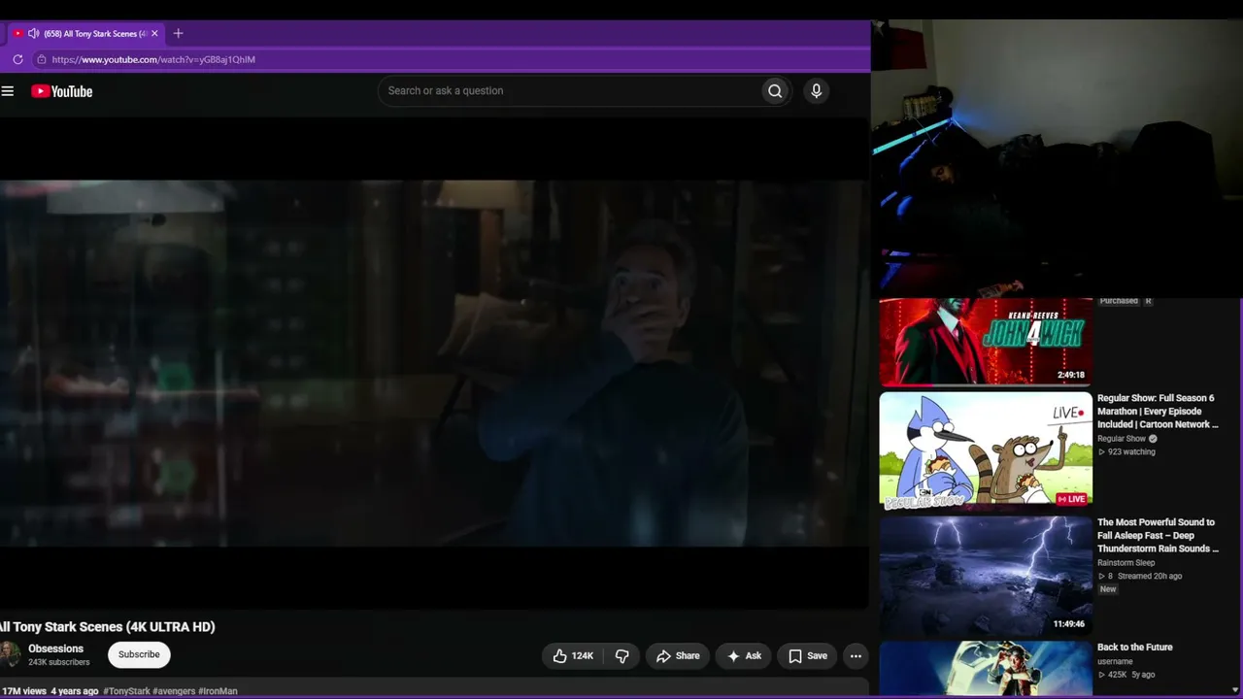Open the Ask AI button
The width and height of the screenshot is (1243, 699).
pos(744,656)
